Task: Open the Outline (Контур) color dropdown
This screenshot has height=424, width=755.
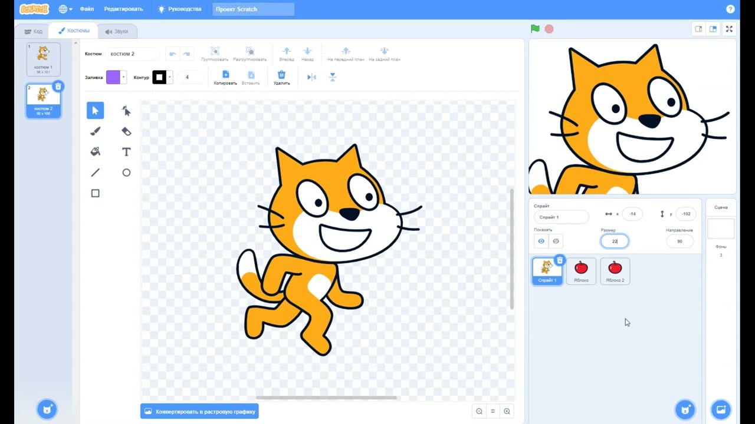Action: (162, 77)
